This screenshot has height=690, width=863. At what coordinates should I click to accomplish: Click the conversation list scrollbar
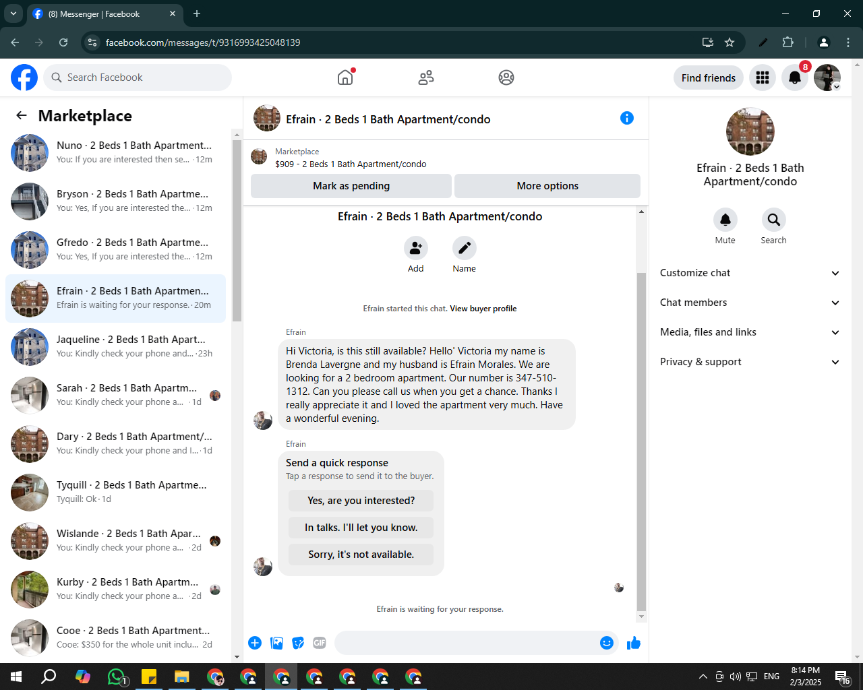[x=237, y=230]
